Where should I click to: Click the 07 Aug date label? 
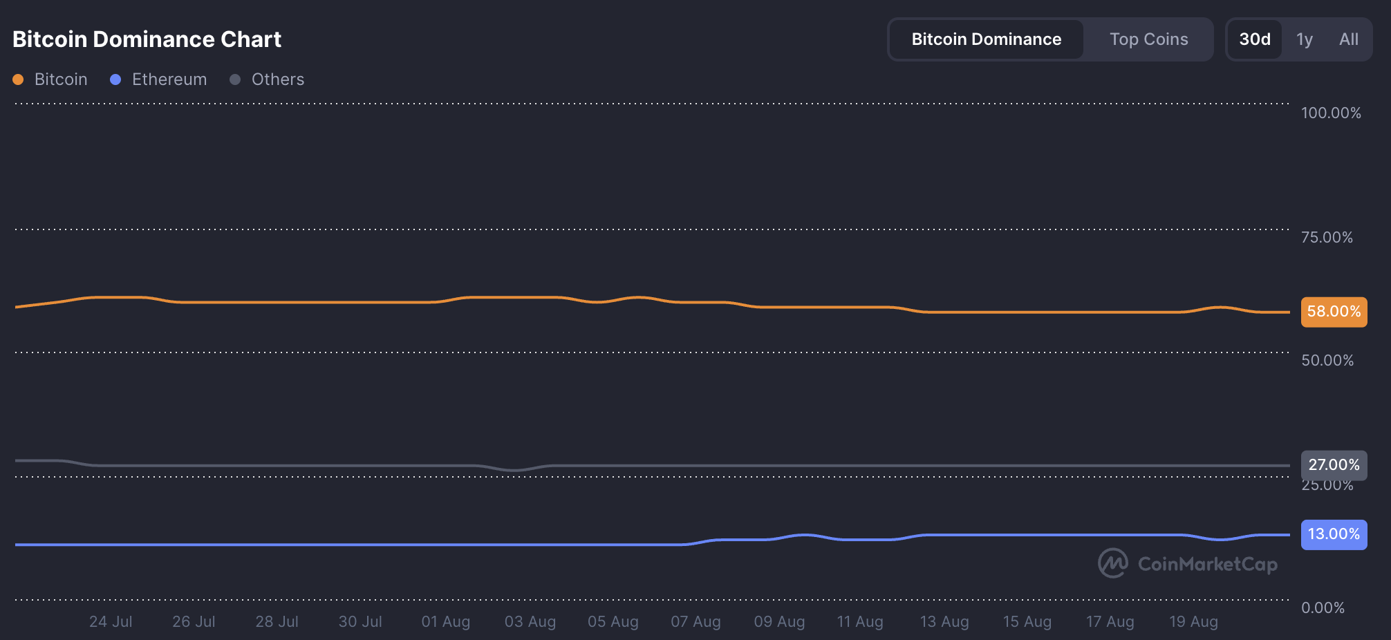pyautogui.click(x=695, y=621)
